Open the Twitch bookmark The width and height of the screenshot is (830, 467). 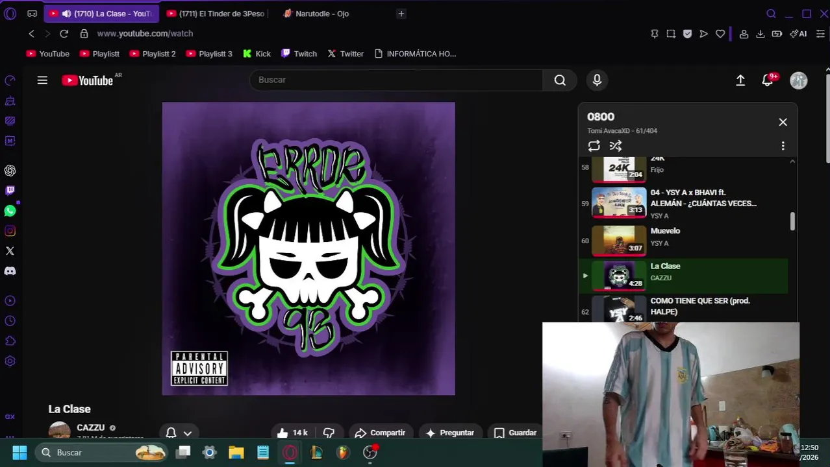[299, 54]
